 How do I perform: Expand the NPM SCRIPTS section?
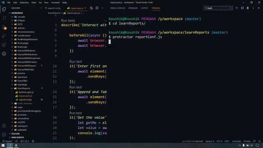pyautogui.click(x=18, y=137)
